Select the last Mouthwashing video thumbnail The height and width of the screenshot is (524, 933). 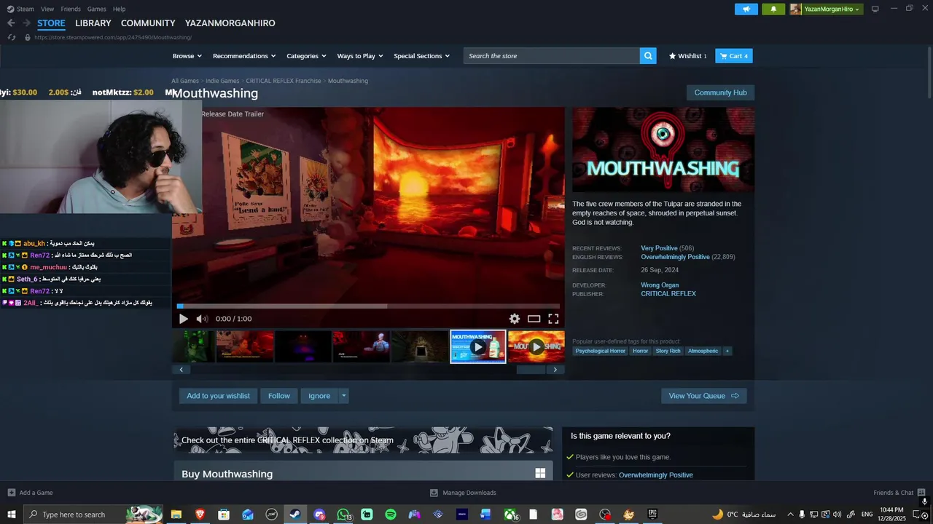click(x=536, y=346)
